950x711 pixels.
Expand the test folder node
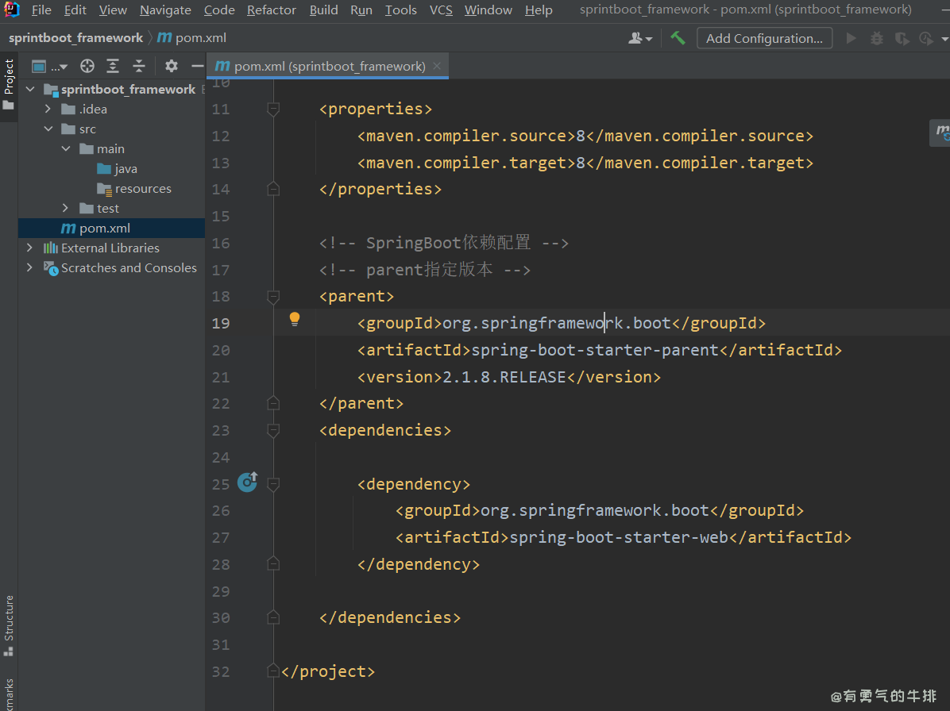66,208
